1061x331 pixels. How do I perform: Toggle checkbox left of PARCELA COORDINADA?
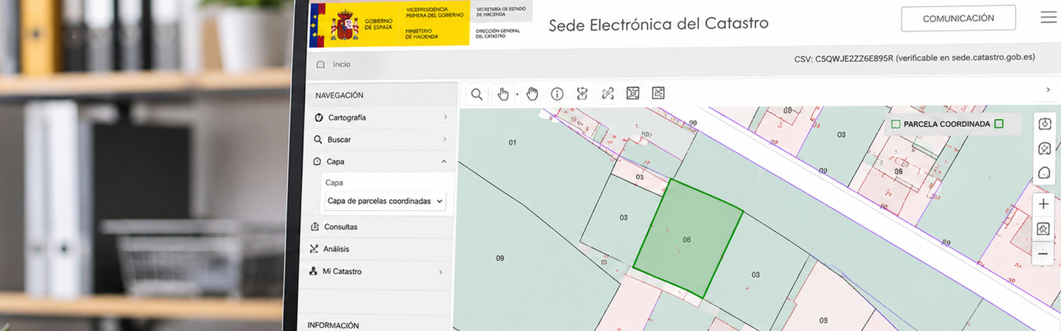(896, 124)
